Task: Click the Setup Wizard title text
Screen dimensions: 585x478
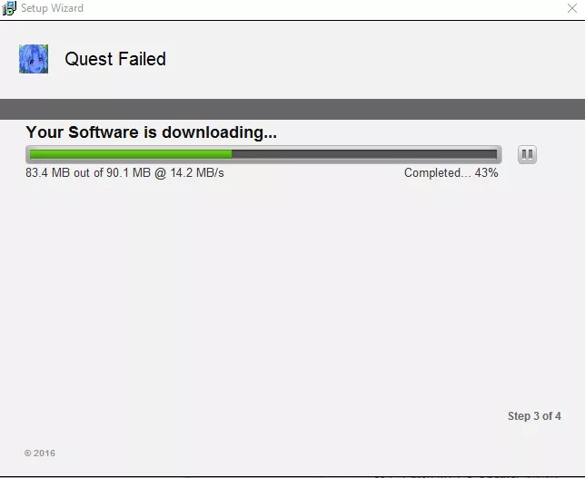Action: point(52,8)
